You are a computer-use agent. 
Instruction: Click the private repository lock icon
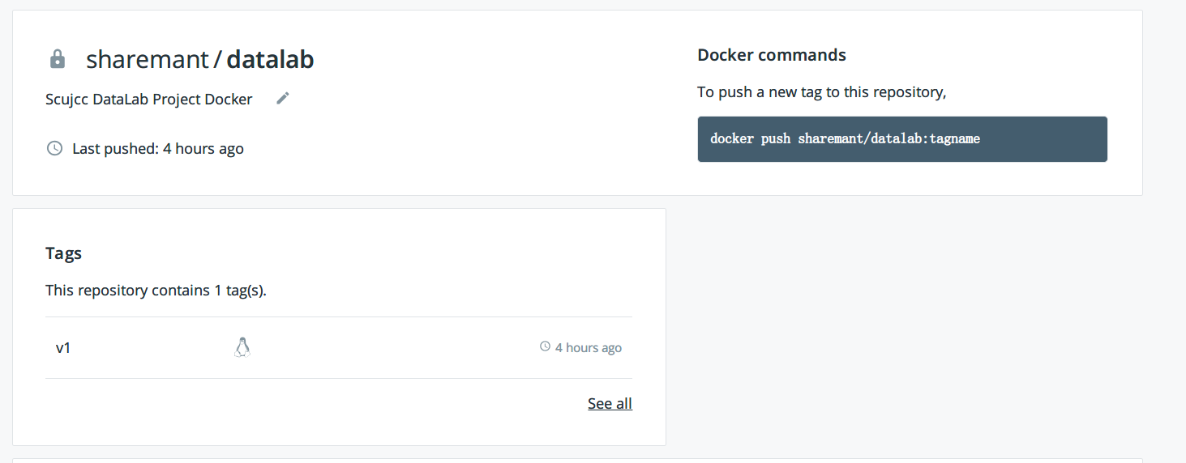coord(57,59)
